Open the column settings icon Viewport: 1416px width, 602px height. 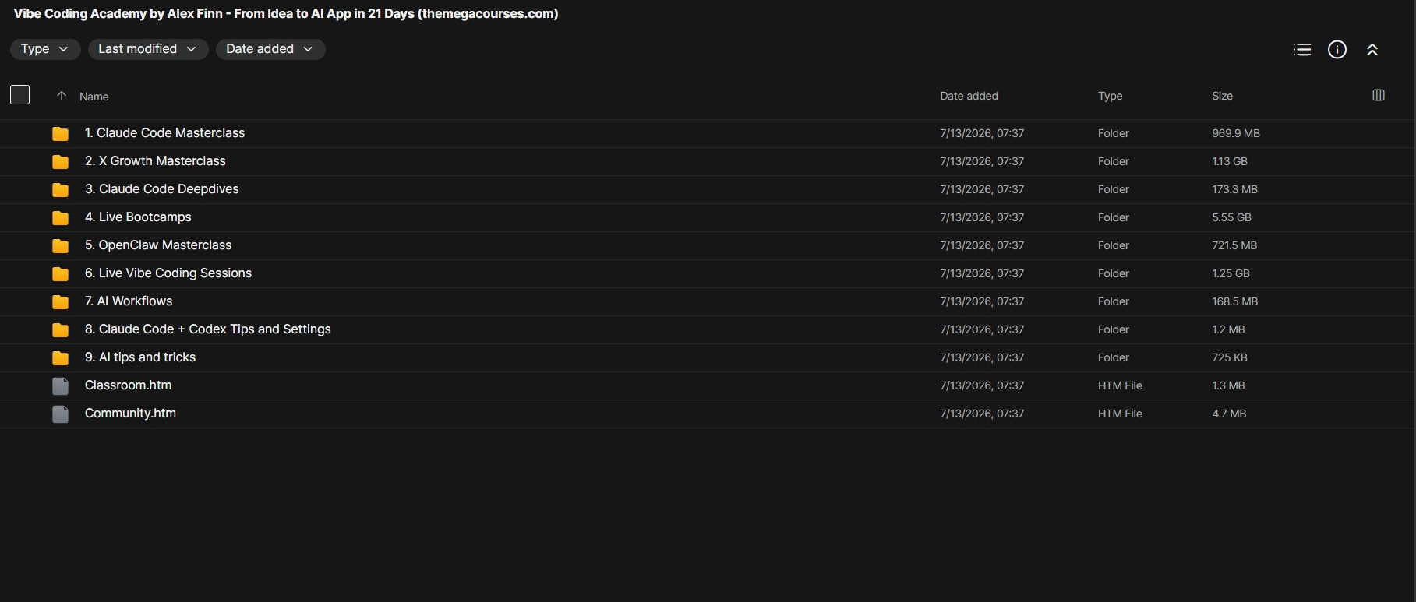1378,95
